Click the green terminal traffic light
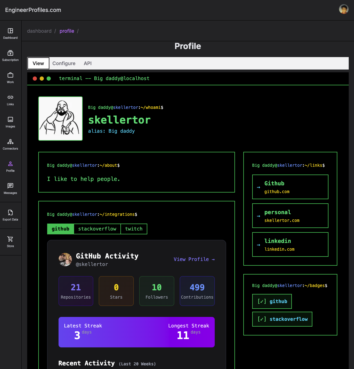Viewport: 354px width, 369px height. point(49,78)
